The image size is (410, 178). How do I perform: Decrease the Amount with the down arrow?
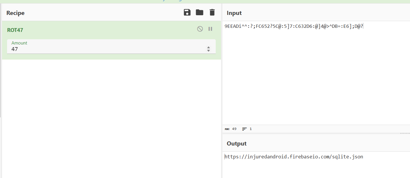[x=208, y=51]
